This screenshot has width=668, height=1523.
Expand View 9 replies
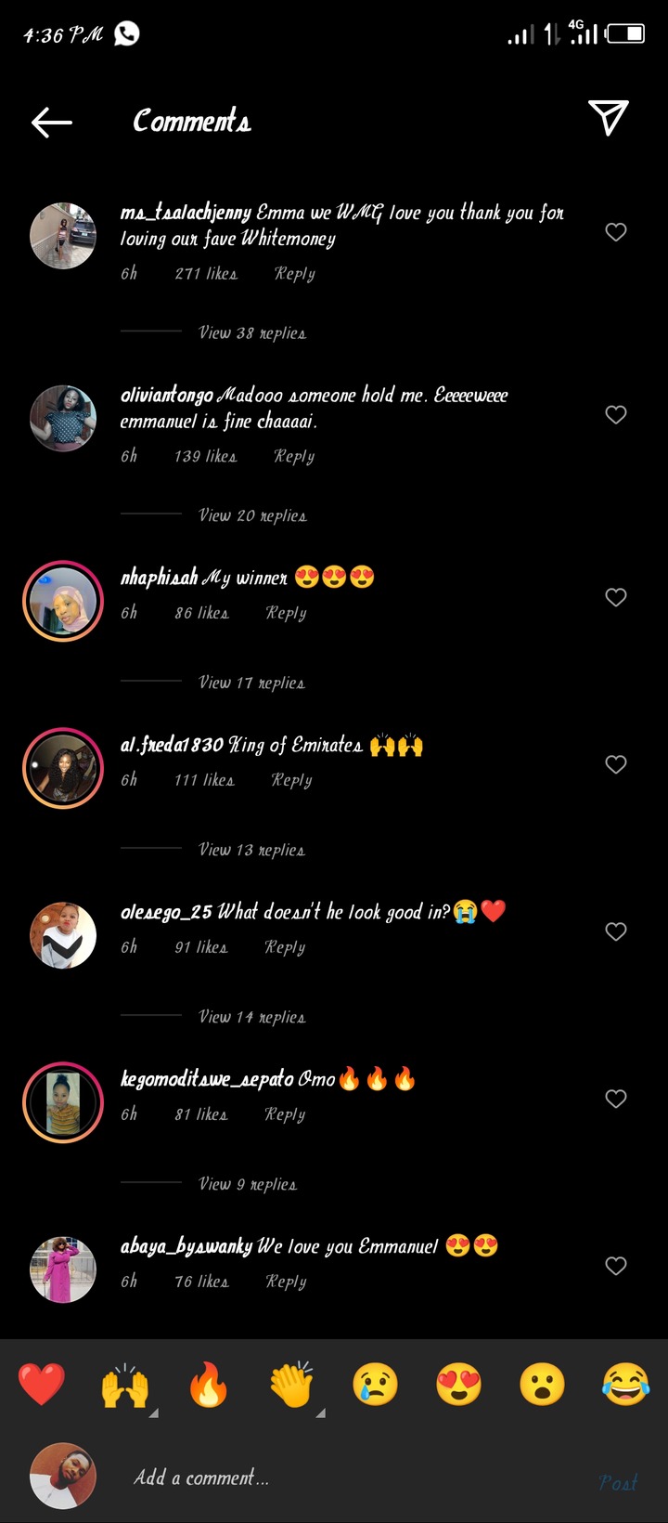click(x=248, y=1184)
